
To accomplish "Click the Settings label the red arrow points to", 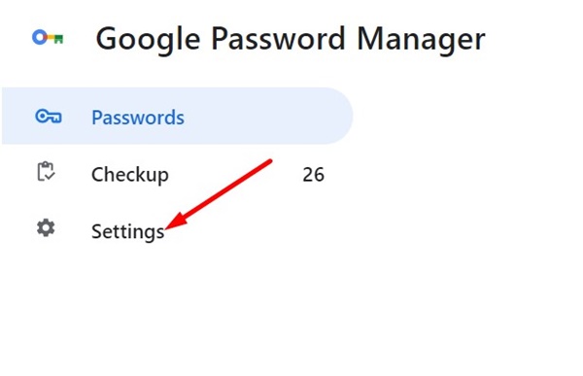I will (x=128, y=231).
